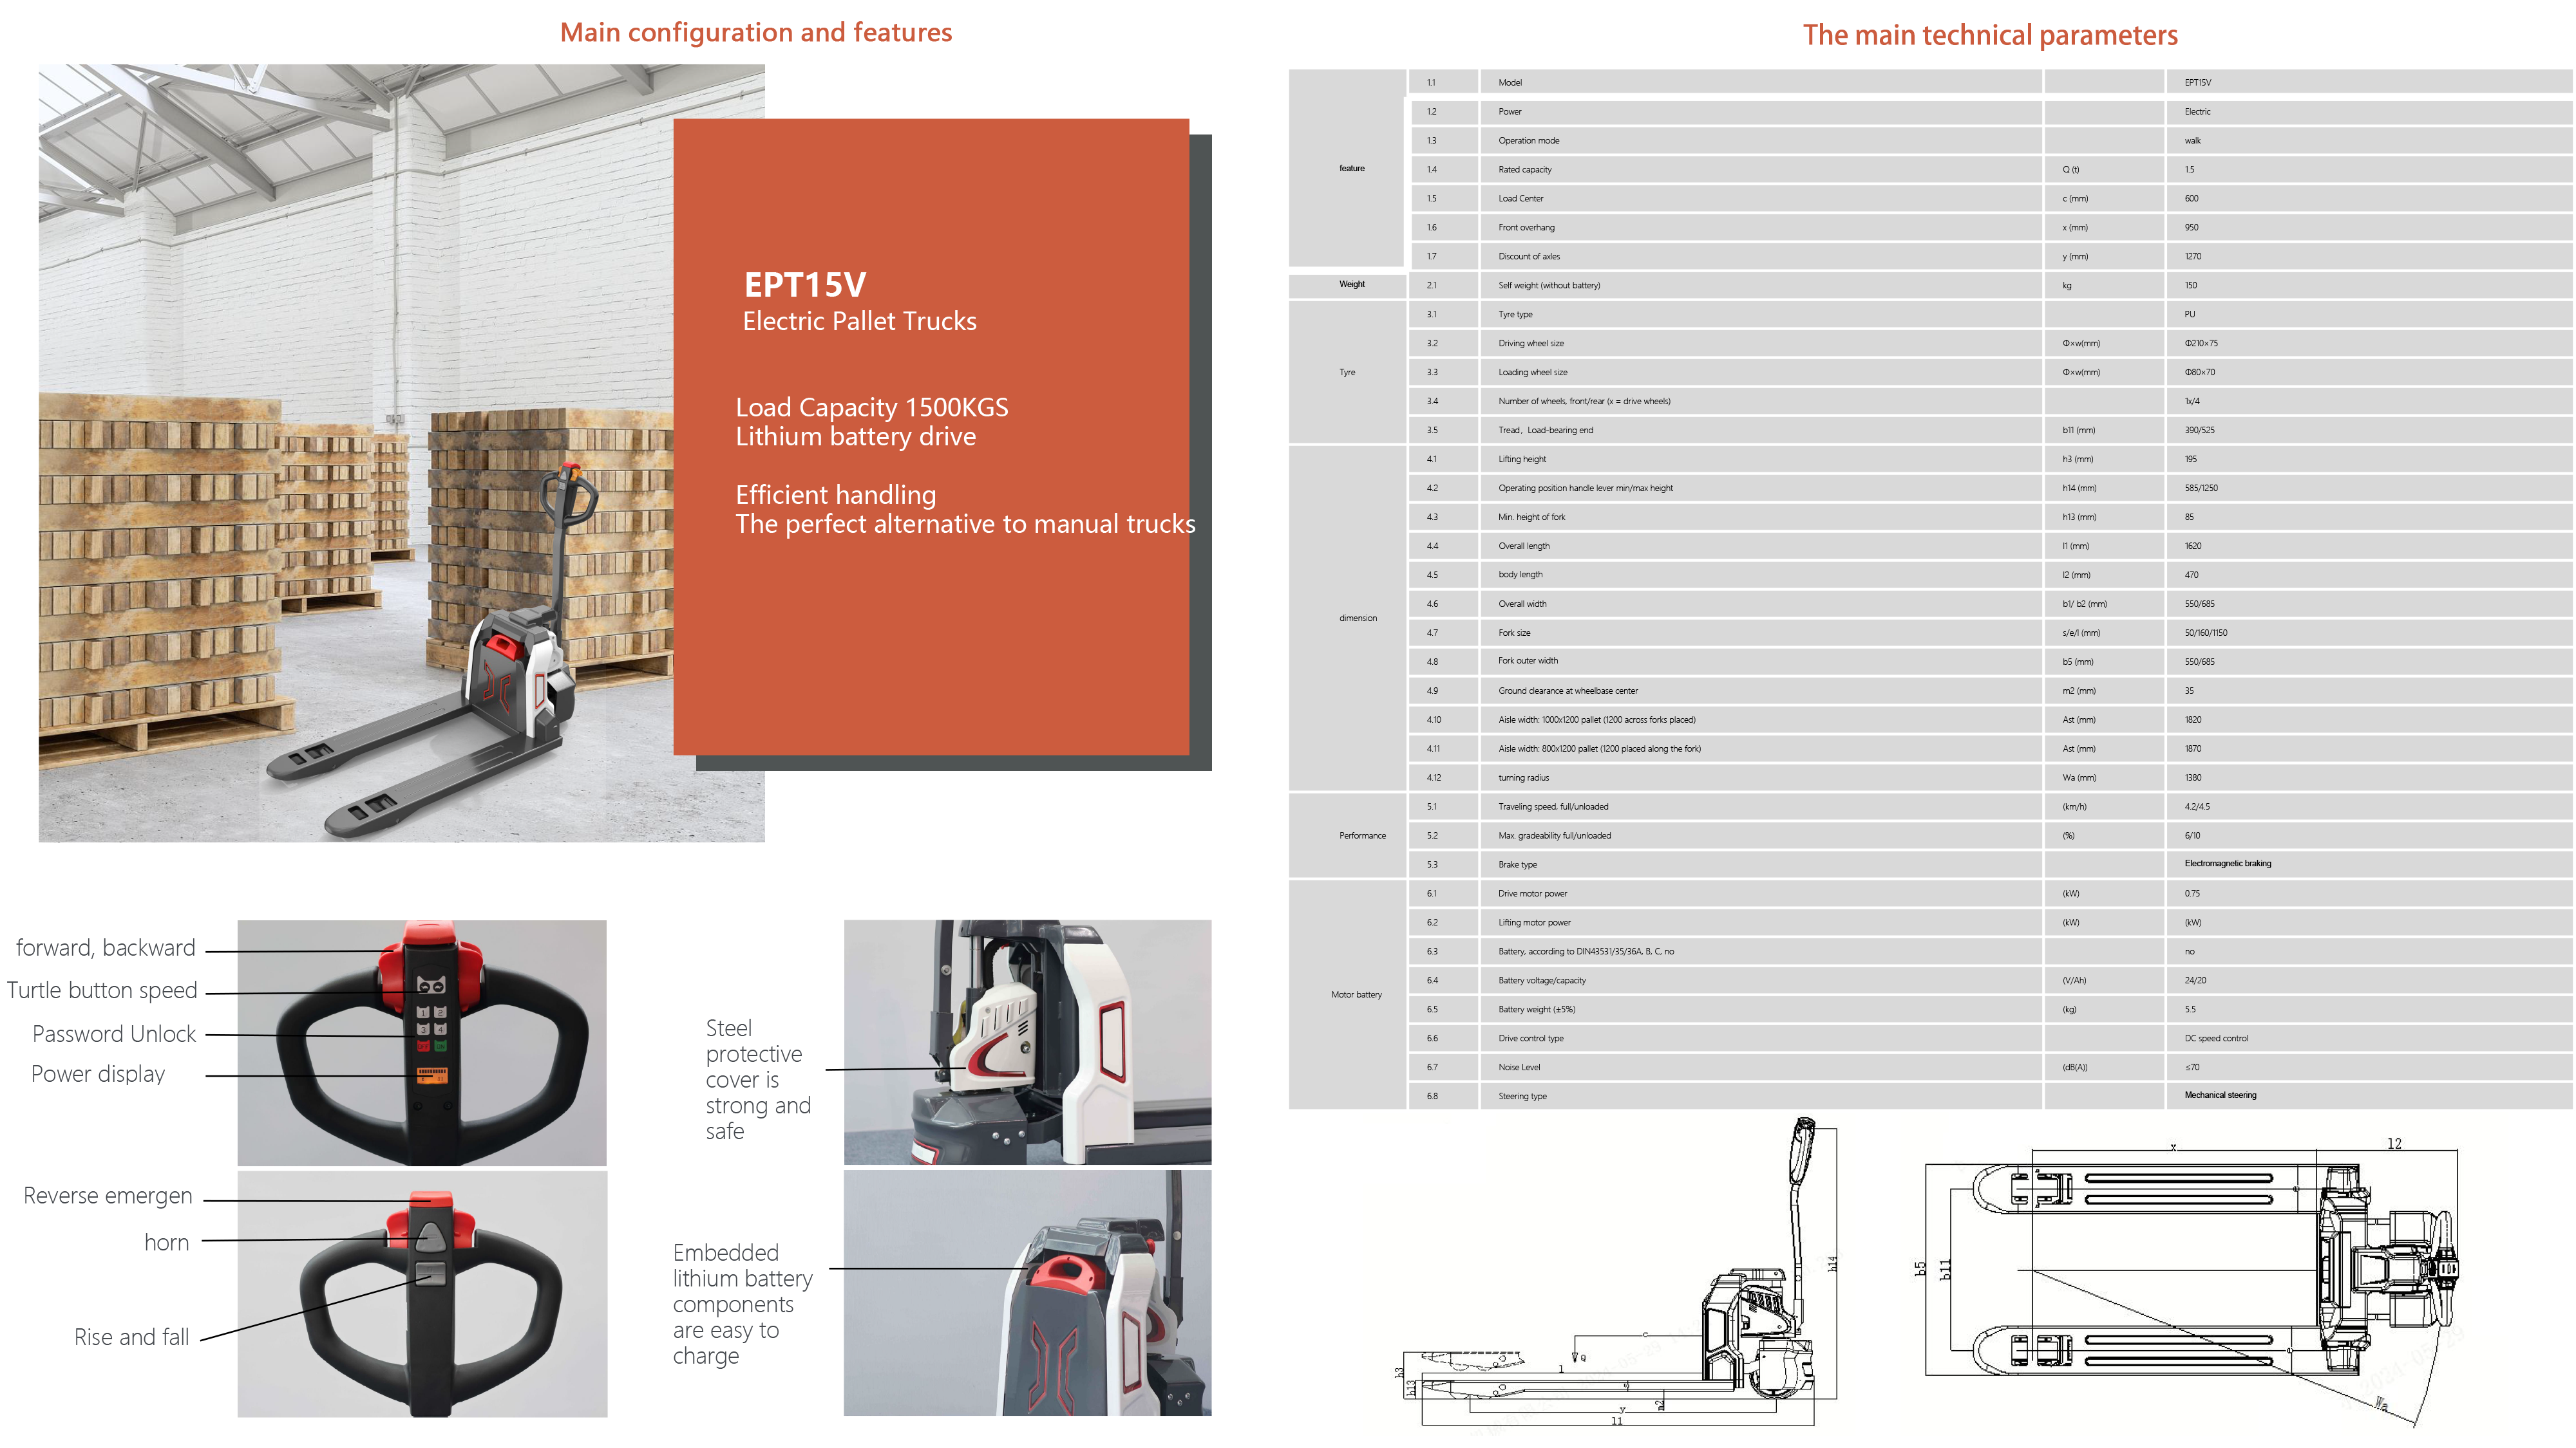Click the 'Load Capacity 1500KGS' line
This screenshot has width=2576, height=1448.
(871, 408)
